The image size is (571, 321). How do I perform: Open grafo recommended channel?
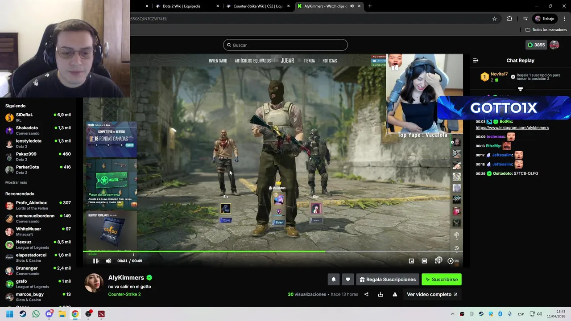click(38, 284)
